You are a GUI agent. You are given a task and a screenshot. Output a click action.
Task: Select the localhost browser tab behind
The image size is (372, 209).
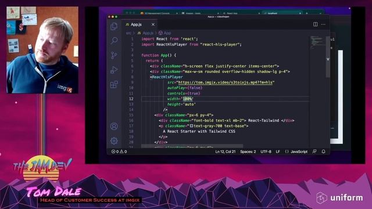[x=282, y=13]
